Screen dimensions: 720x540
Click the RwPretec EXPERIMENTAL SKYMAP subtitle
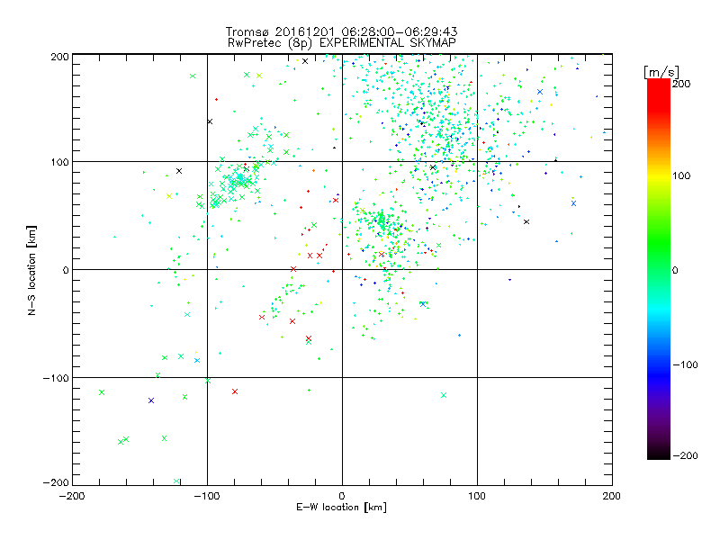[341, 43]
